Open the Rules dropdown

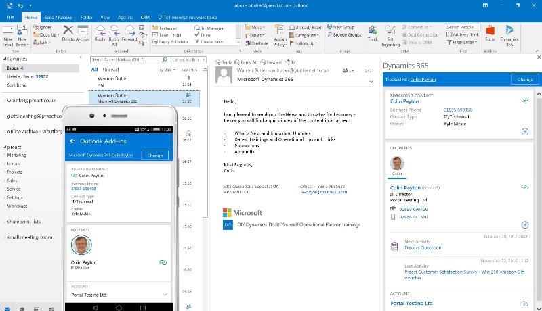pos(255,35)
